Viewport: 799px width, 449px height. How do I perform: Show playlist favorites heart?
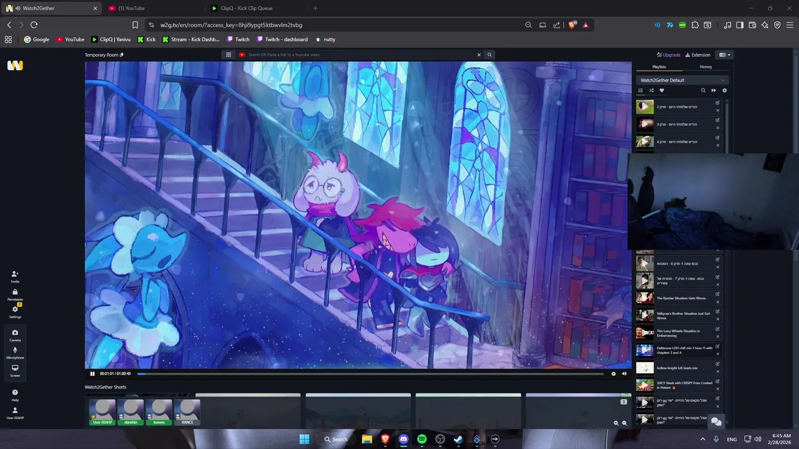(662, 90)
